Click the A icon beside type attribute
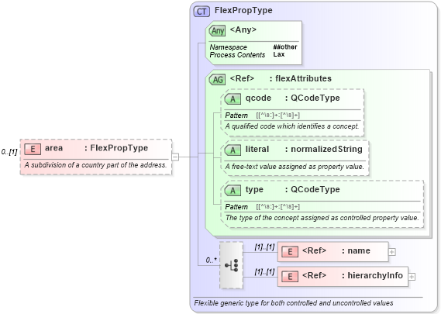This screenshot has height=314, width=441. pyautogui.click(x=233, y=191)
